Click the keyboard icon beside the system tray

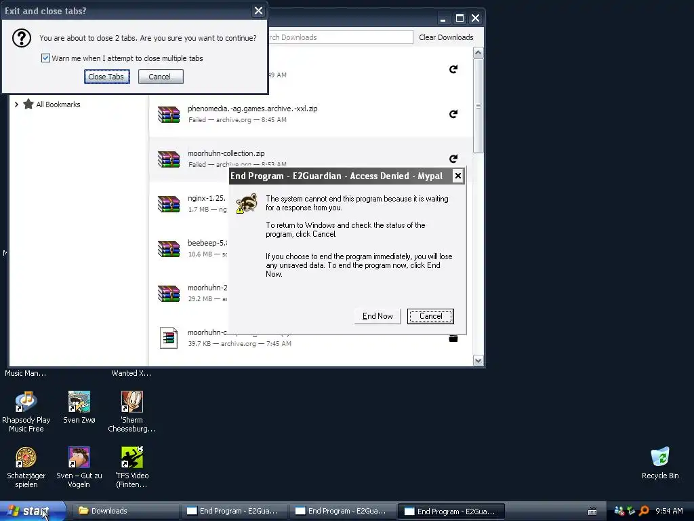coord(592,512)
